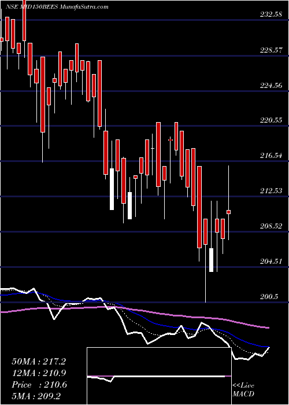Select the 220.55 price axis label
This screenshot has width=289, height=405.
[271, 120]
